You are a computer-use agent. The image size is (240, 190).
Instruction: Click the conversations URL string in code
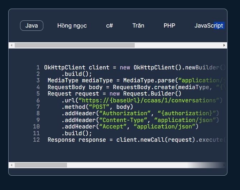[x=150, y=100]
